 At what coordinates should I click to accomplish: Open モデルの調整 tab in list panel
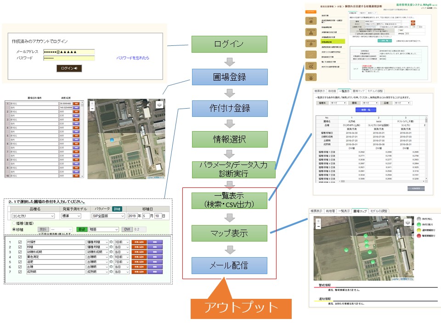click(x=375, y=91)
